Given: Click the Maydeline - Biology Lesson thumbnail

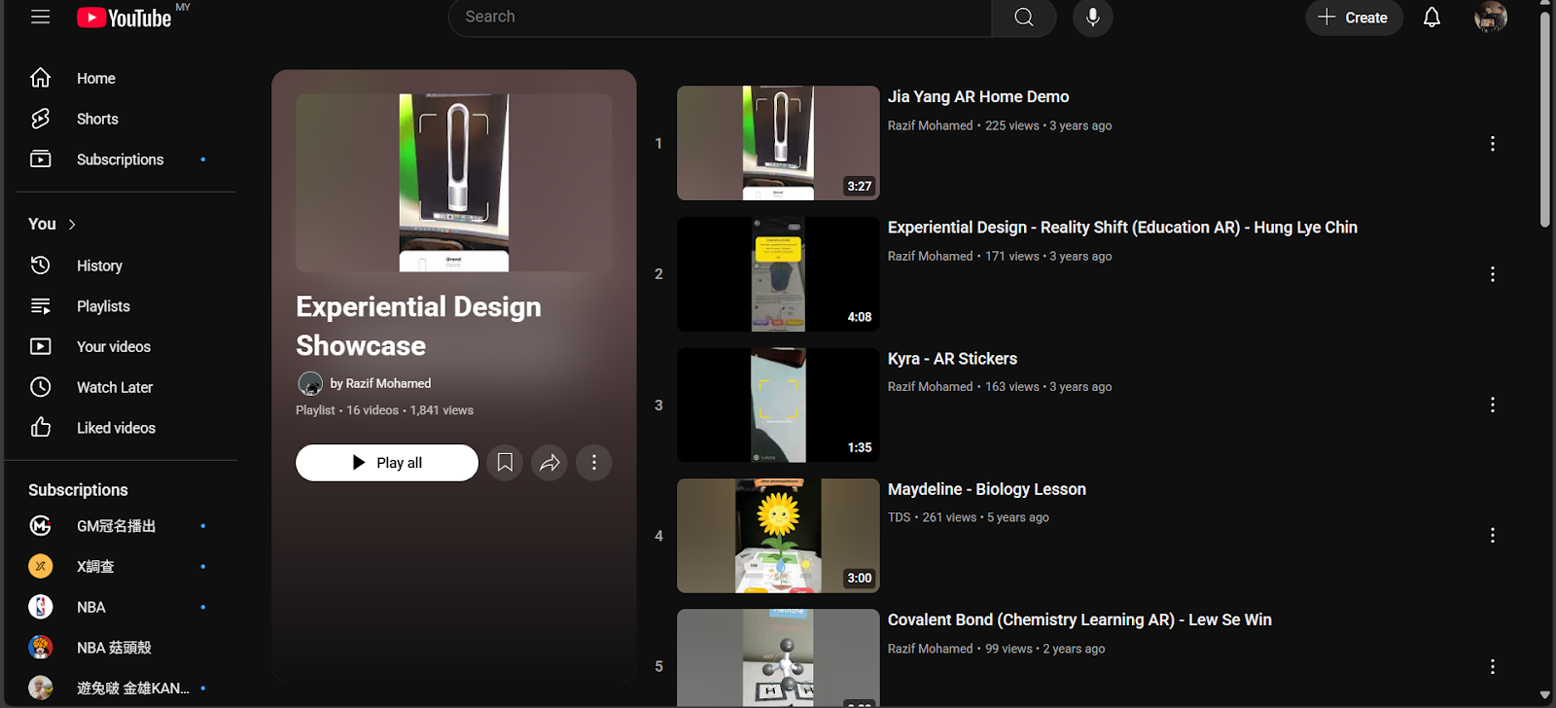Looking at the screenshot, I should [x=778, y=536].
